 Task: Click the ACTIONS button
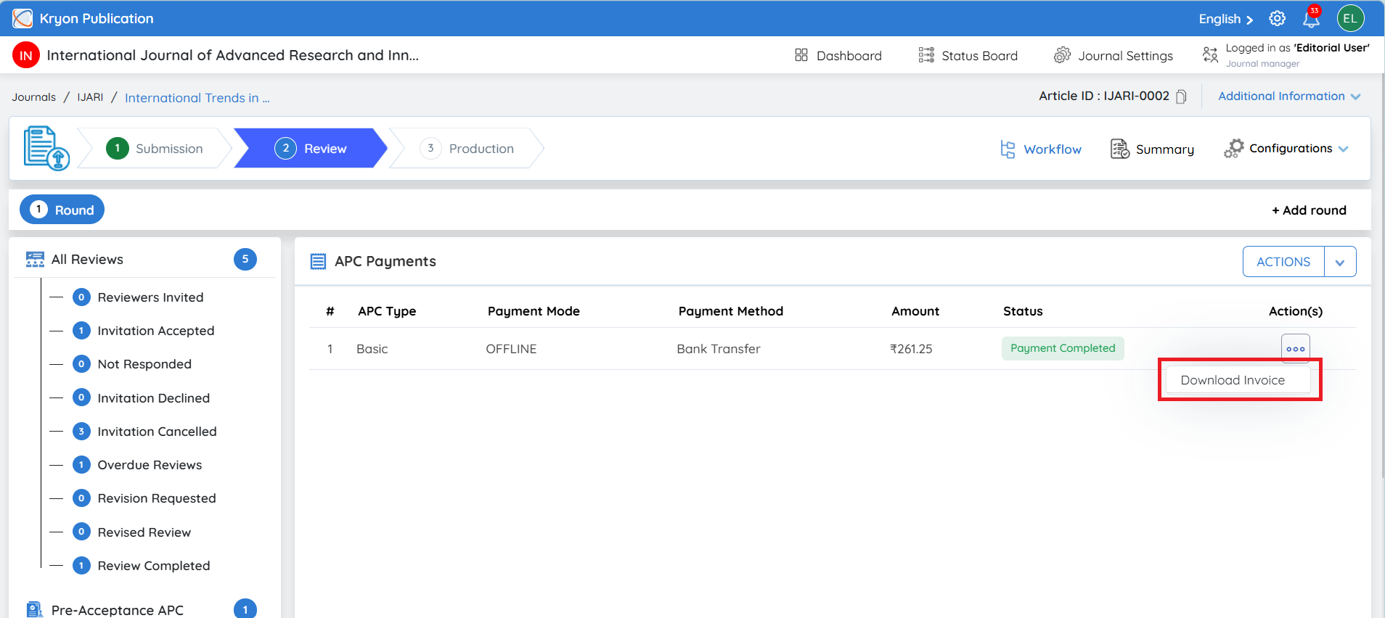pyautogui.click(x=1283, y=262)
